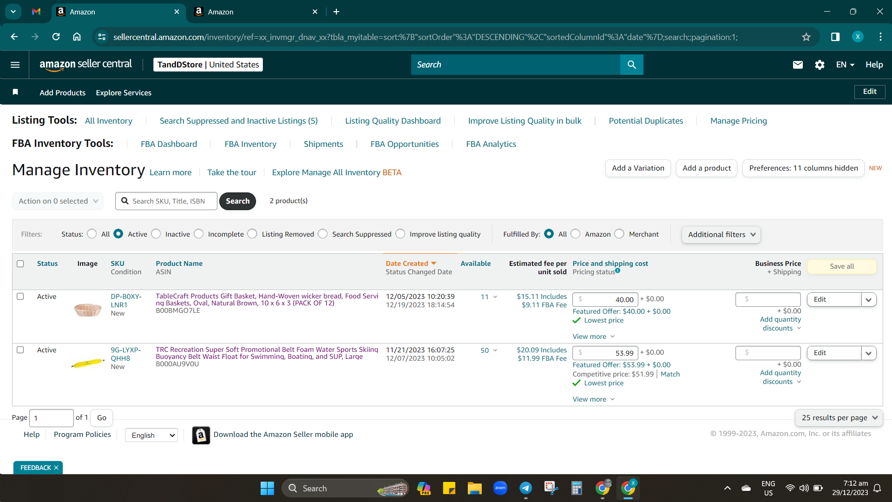This screenshot has width=892, height=502.
Task: Open the English language selector in footer
Action: pyautogui.click(x=151, y=435)
